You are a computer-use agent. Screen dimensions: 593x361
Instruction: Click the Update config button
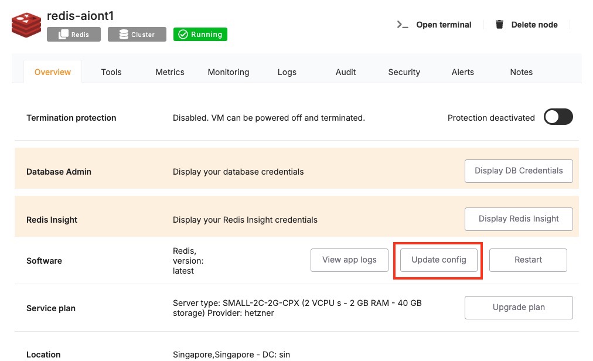[439, 260]
